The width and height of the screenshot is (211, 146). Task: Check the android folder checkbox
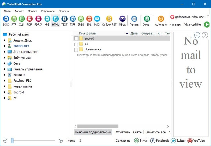(x=76, y=39)
